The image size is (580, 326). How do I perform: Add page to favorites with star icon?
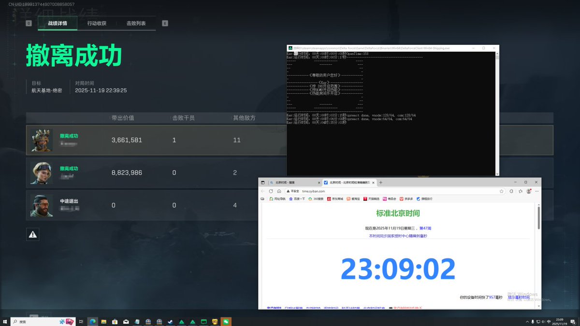point(502,191)
